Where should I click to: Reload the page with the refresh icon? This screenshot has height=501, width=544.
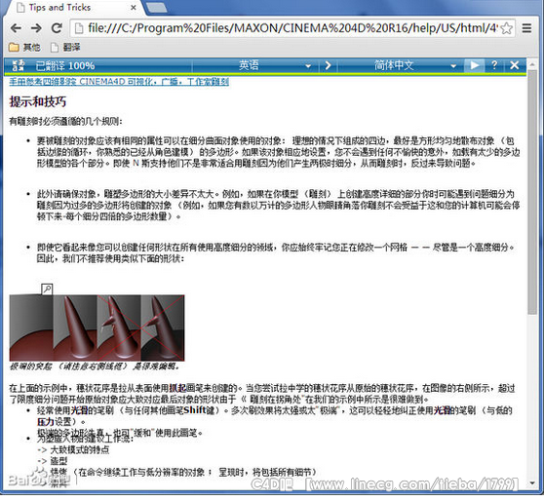pos(57,27)
